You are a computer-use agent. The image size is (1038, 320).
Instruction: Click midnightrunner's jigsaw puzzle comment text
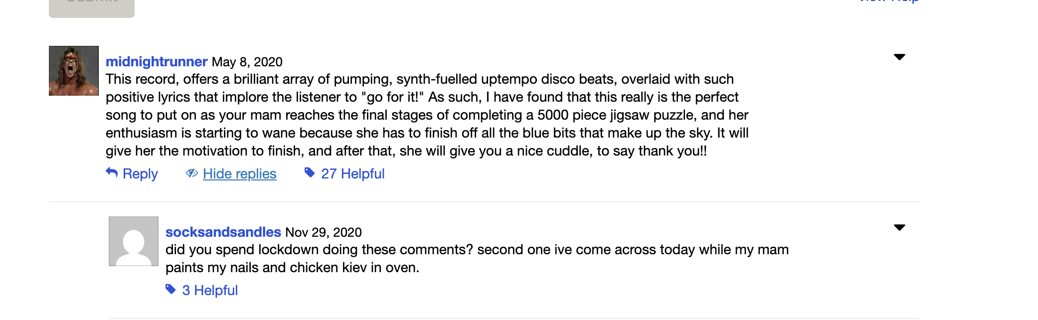pyautogui.click(x=427, y=115)
